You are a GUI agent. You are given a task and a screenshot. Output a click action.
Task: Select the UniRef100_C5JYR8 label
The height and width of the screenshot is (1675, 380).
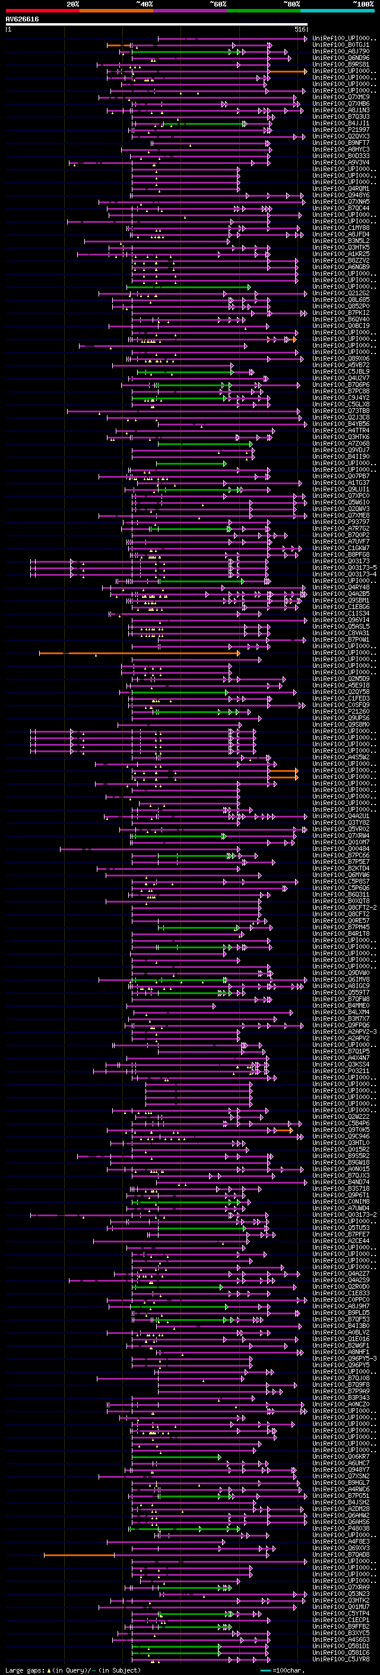click(341, 1660)
